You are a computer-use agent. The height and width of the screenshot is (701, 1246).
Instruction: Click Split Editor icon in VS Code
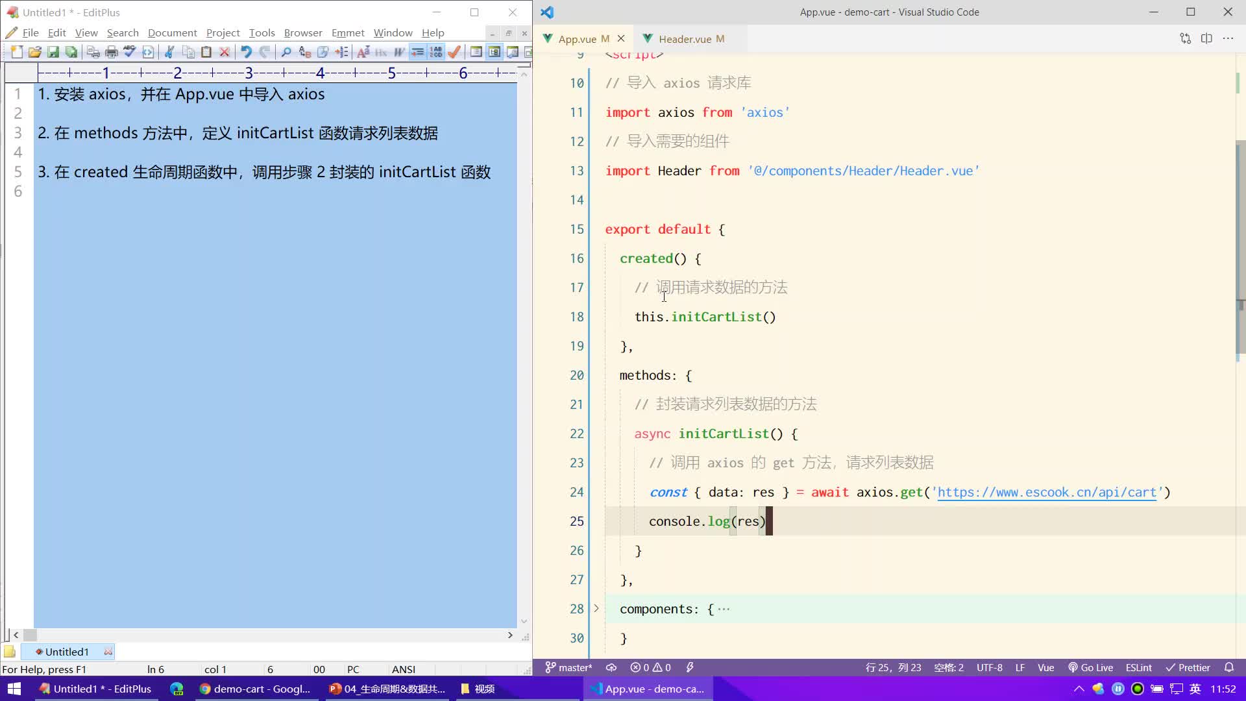click(x=1206, y=39)
